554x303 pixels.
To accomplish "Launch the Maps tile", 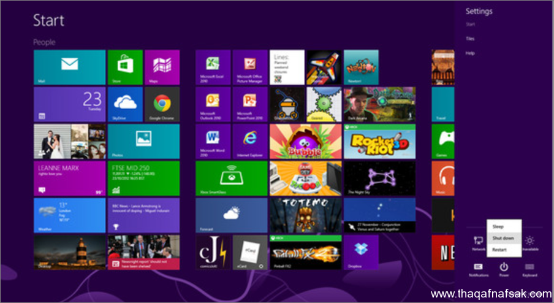I will click(162, 67).
